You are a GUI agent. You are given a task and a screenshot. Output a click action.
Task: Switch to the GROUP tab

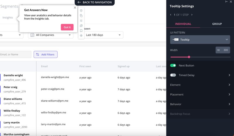pyautogui.click(x=217, y=24)
